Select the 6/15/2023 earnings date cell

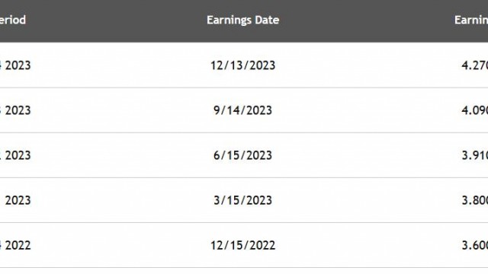242,155
